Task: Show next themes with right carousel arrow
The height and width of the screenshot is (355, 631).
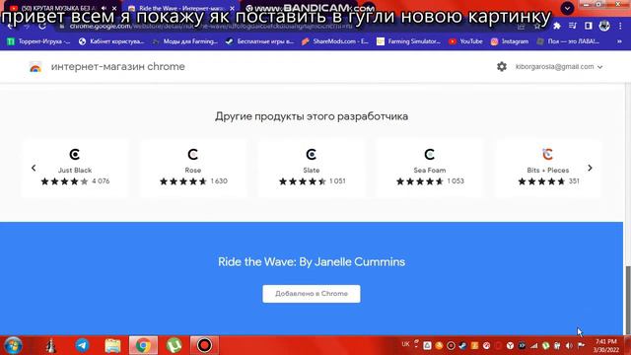Action: pyautogui.click(x=590, y=168)
